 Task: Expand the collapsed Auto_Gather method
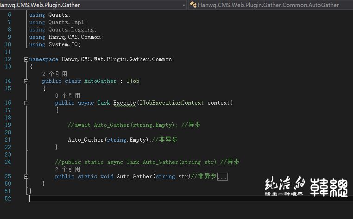click(26, 176)
